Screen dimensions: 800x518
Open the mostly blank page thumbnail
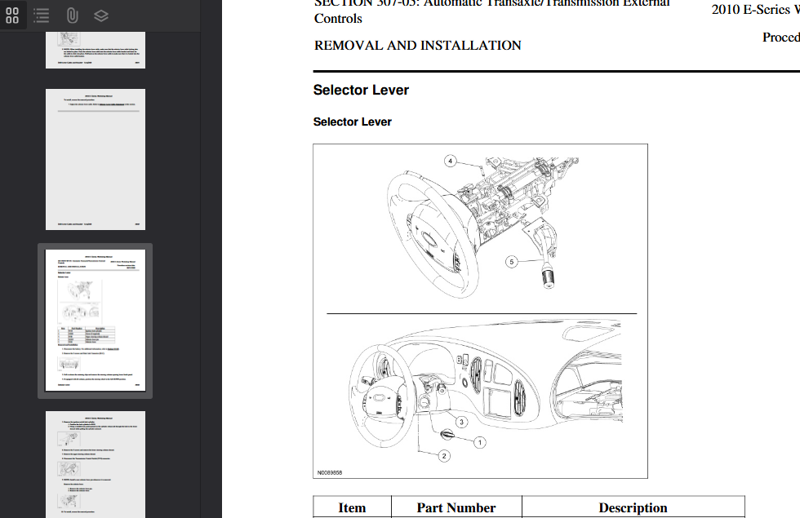tap(96, 159)
